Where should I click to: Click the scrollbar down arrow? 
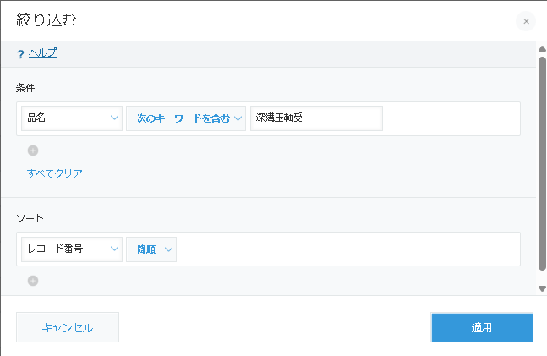[x=542, y=288]
